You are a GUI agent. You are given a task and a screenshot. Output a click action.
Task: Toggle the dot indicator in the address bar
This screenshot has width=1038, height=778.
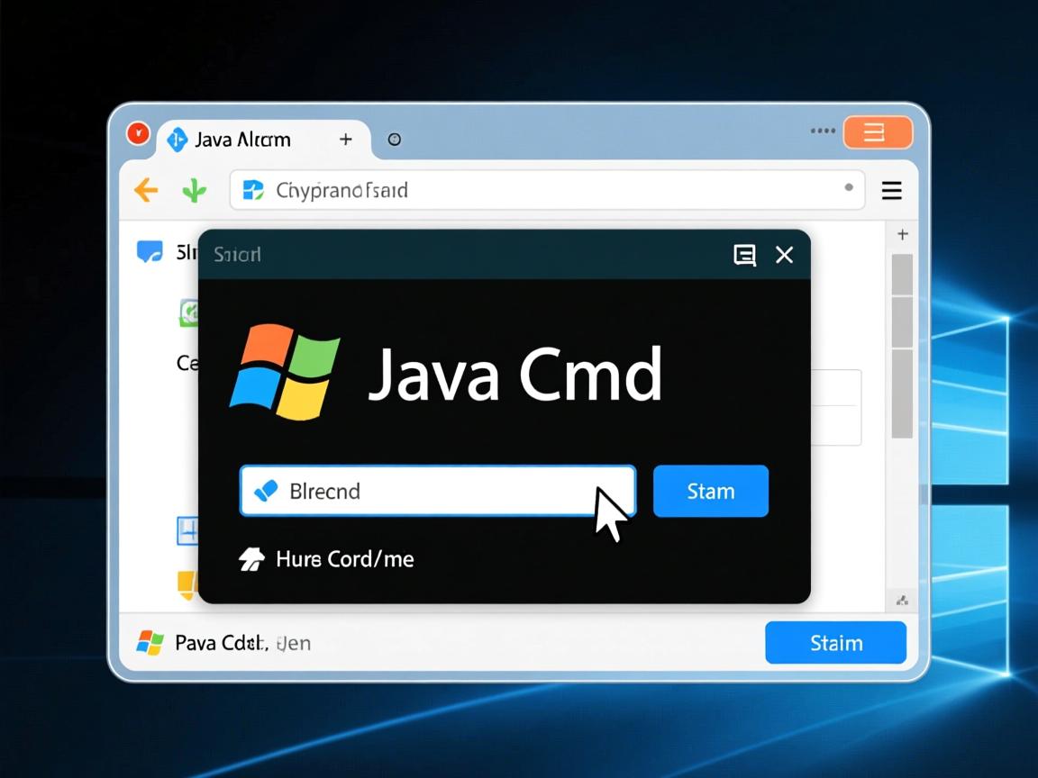848,190
